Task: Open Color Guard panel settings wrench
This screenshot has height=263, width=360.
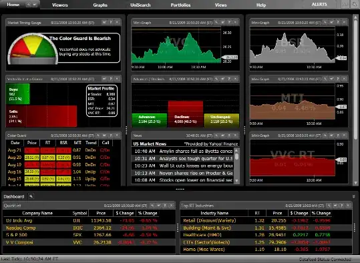Action: coord(98,136)
